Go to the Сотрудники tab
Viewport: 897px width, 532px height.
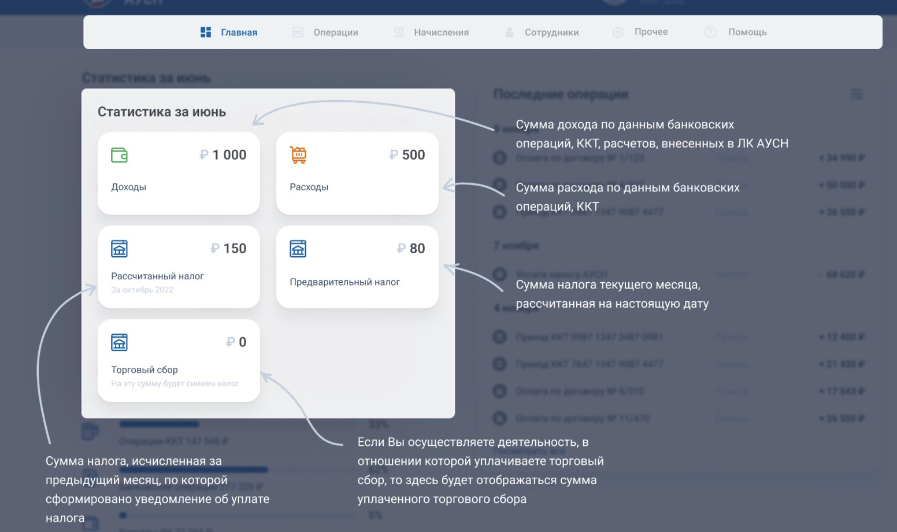coord(542,32)
